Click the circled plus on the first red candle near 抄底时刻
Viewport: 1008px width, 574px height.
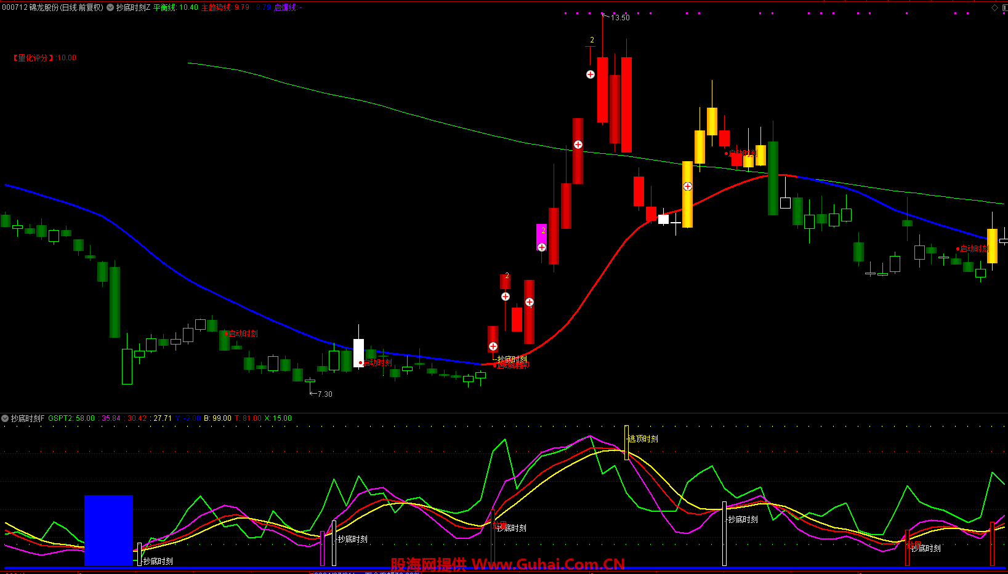[x=493, y=346]
